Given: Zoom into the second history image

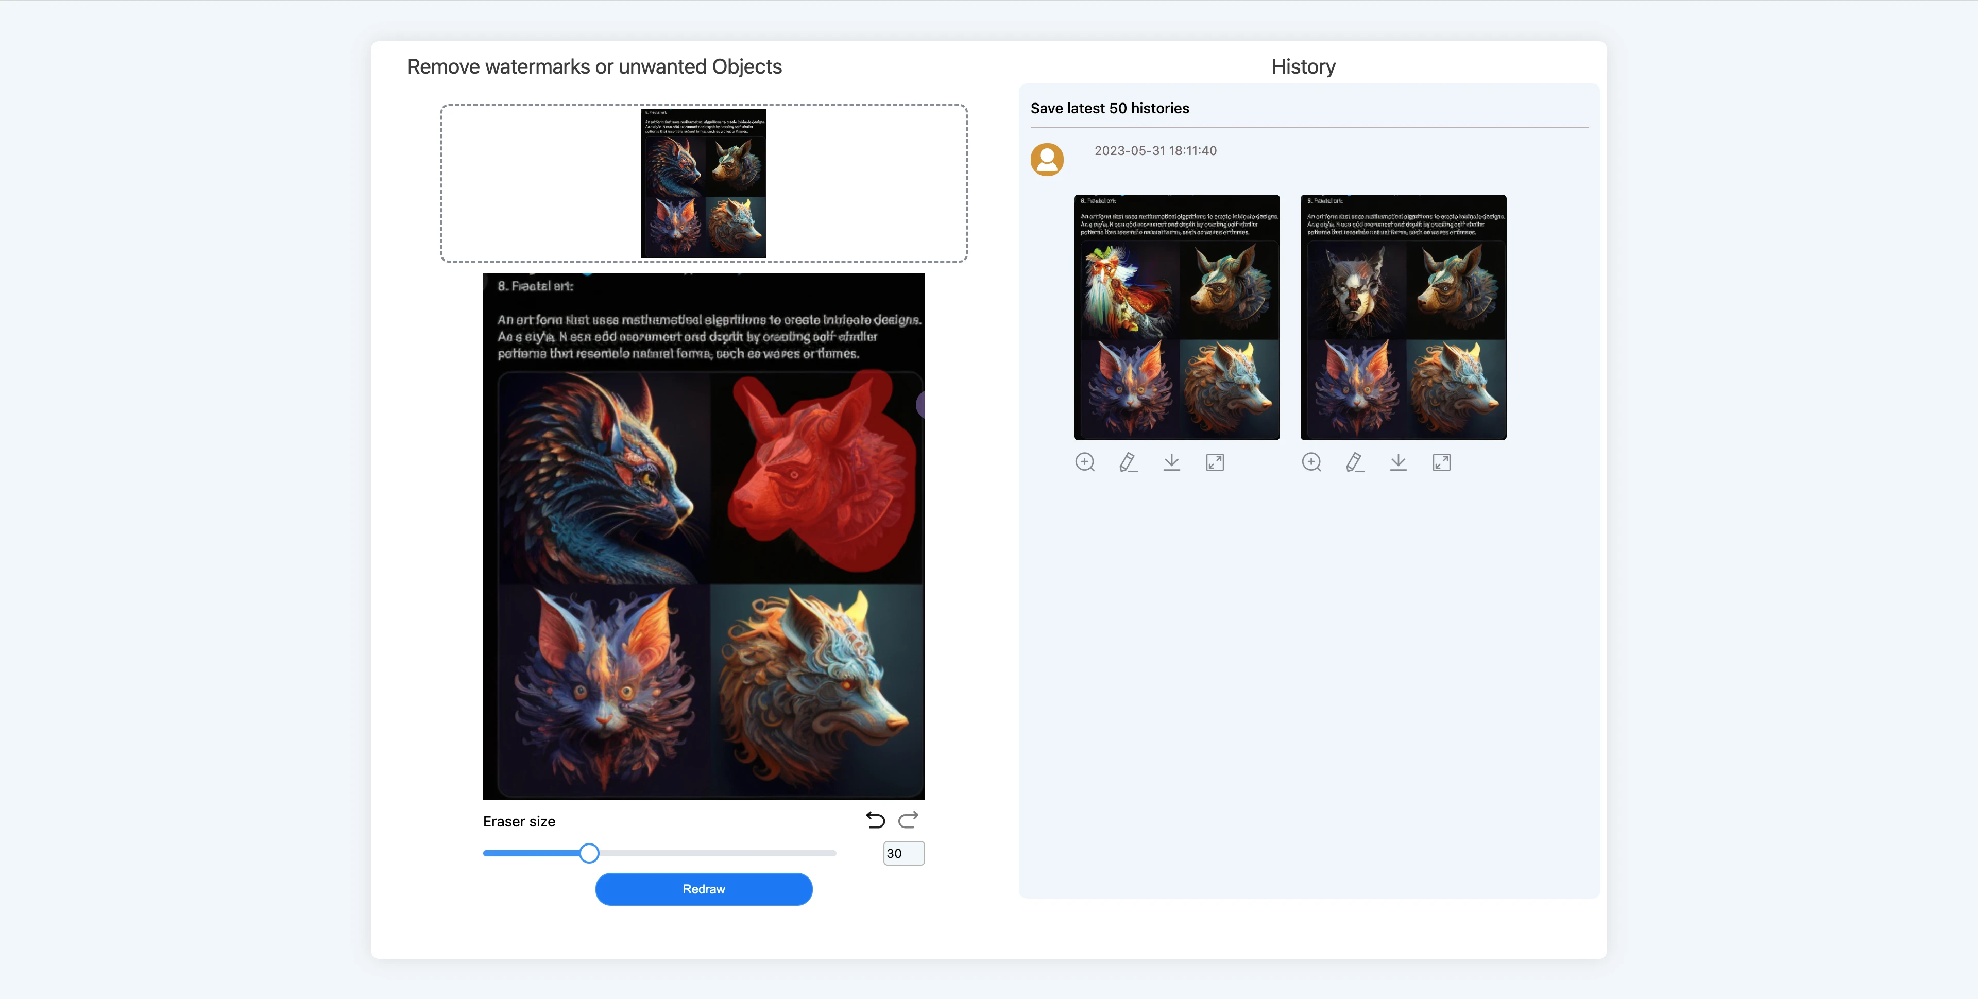Looking at the screenshot, I should pyautogui.click(x=1311, y=462).
